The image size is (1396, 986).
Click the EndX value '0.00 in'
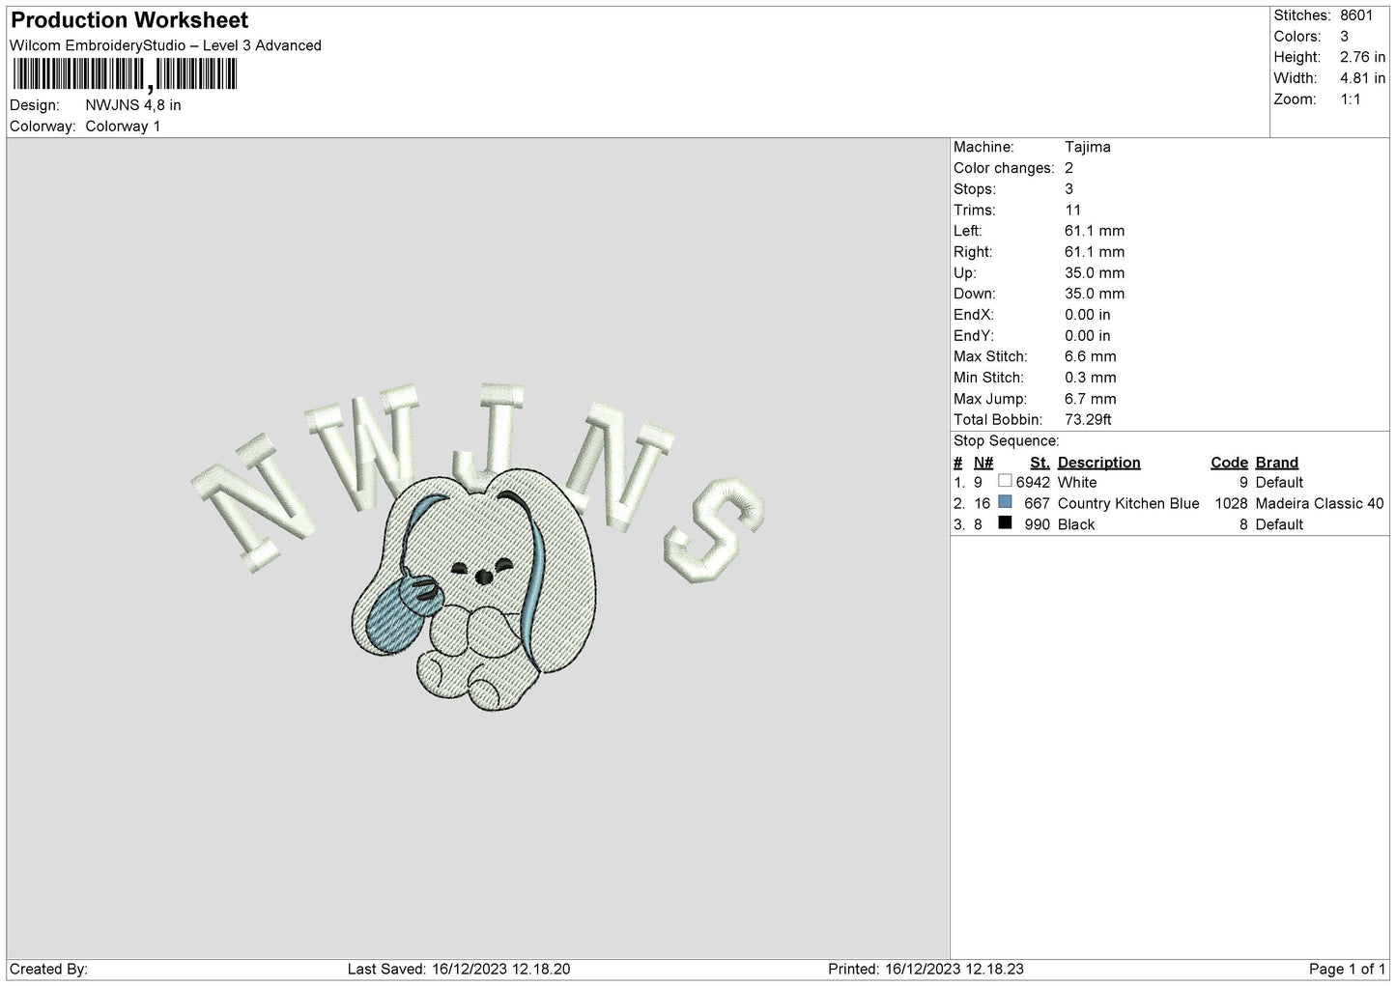(1087, 315)
